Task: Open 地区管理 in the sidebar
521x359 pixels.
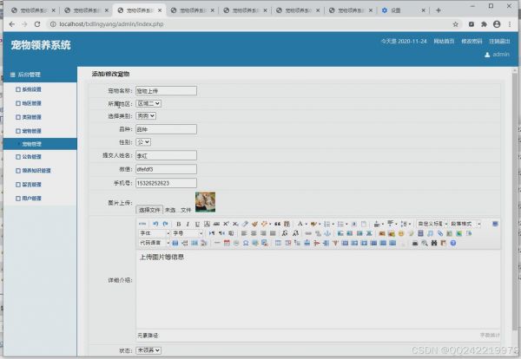Action: pos(31,103)
